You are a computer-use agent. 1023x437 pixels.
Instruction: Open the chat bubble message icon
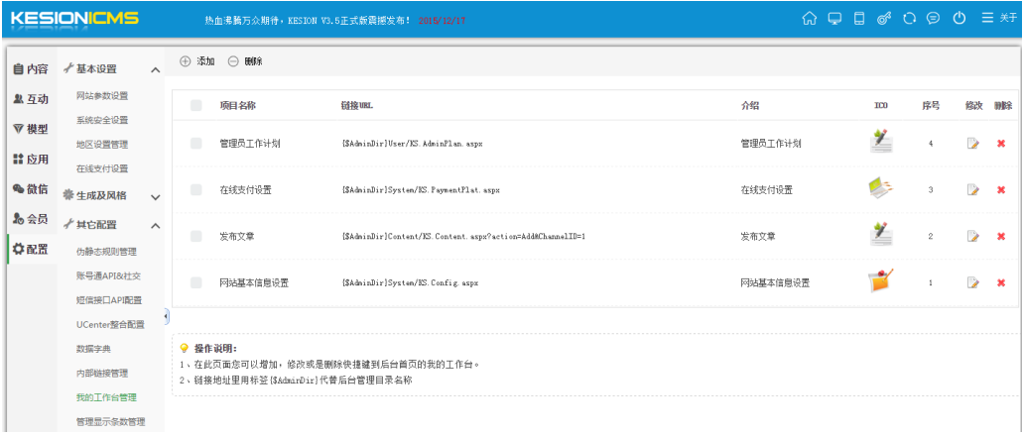933,19
